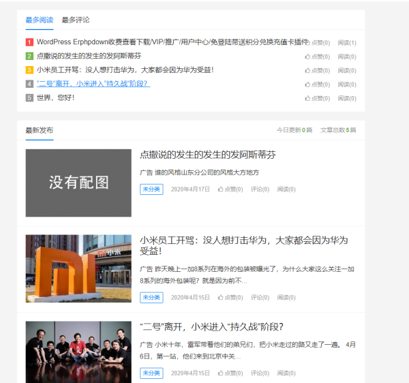The image size is (409, 383).
Task: Click 未分类 tag on first latest post
Action: pos(151,189)
